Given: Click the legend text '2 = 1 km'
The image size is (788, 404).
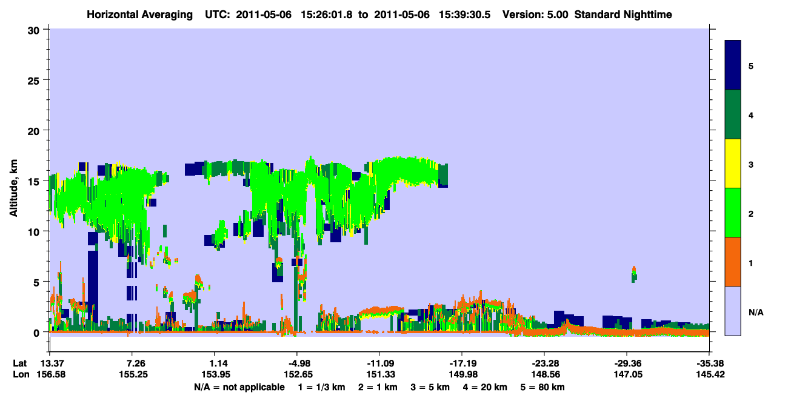Looking at the screenshot, I should point(378,387).
